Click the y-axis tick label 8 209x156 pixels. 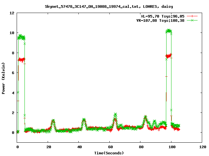(x=13, y=53)
